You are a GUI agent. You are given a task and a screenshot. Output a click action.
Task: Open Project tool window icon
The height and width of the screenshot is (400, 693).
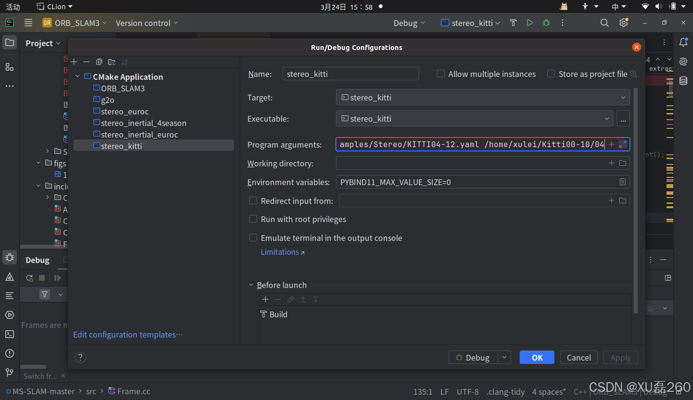click(x=10, y=42)
